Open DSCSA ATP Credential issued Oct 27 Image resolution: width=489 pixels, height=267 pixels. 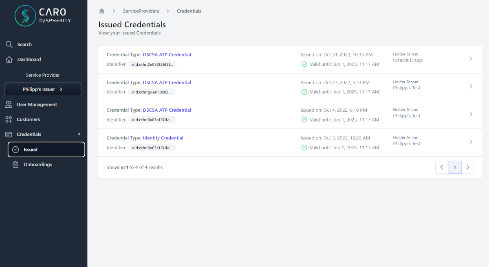(x=167, y=82)
